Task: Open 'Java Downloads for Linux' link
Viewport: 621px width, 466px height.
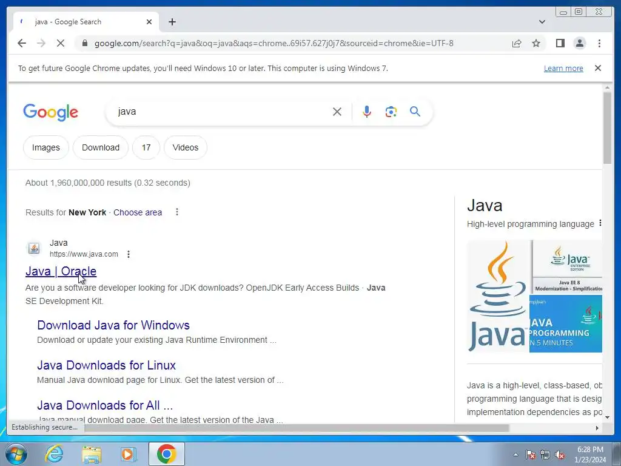Action: pyautogui.click(x=107, y=365)
